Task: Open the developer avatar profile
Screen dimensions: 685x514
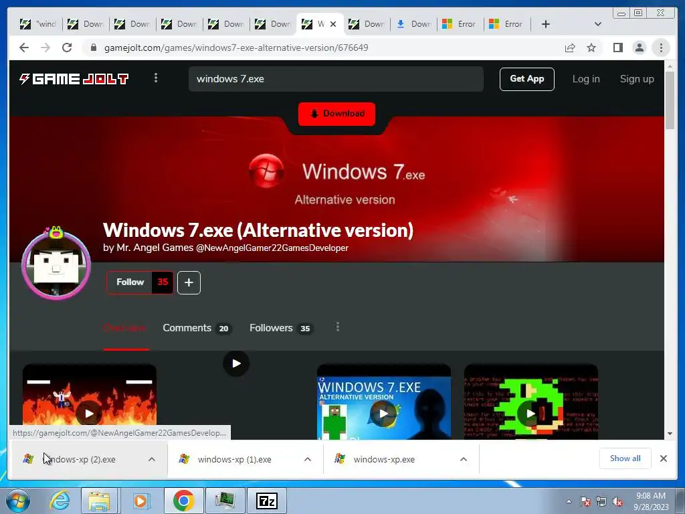Action: [56, 265]
